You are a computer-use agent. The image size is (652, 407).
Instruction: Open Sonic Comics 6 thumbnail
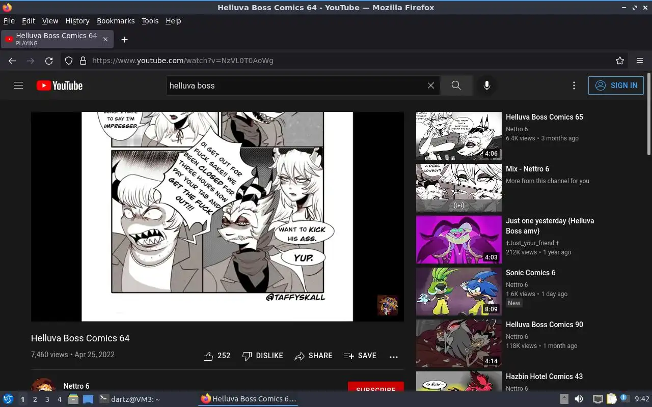click(x=459, y=292)
